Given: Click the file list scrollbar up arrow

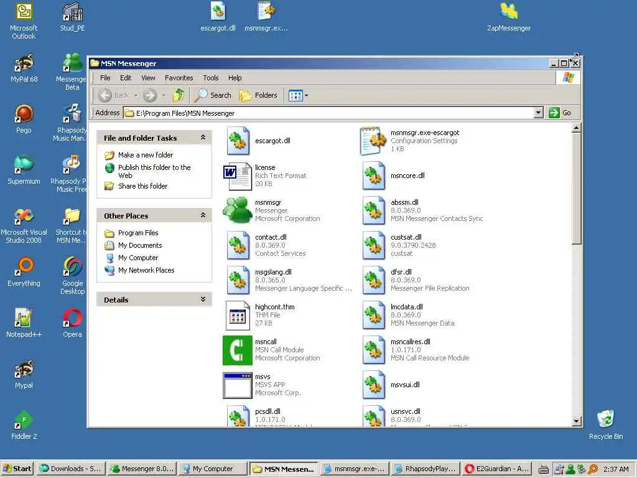Looking at the screenshot, I should 577,128.
